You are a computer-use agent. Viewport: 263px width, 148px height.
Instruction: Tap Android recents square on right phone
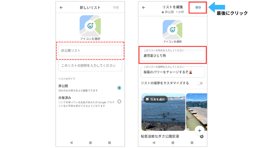point(192,143)
